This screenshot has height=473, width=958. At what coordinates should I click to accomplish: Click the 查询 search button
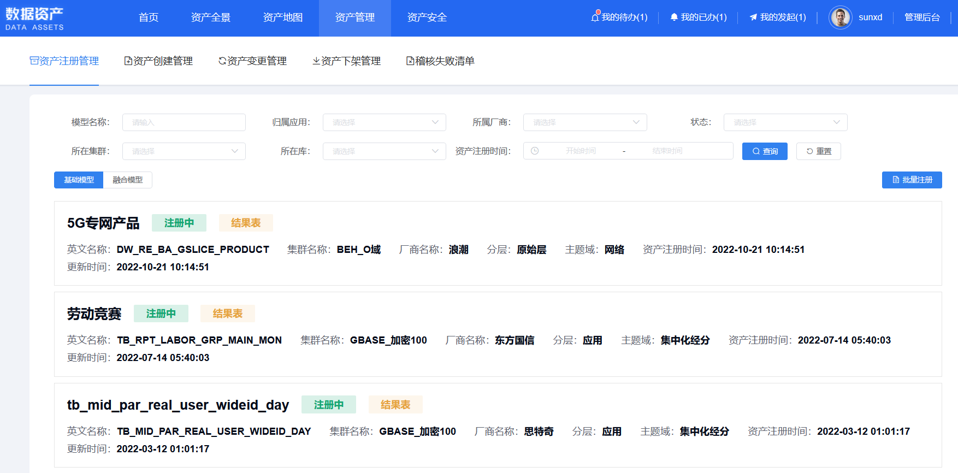tap(765, 151)
